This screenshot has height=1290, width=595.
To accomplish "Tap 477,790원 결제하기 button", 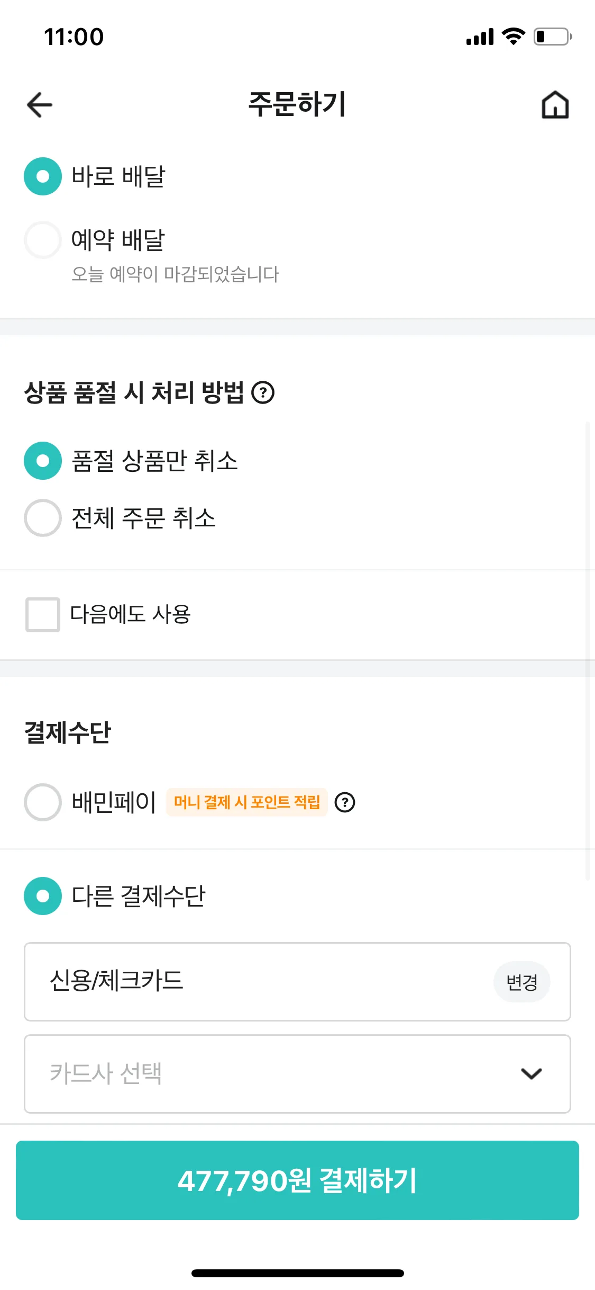I will click(x=297, y=1180).
